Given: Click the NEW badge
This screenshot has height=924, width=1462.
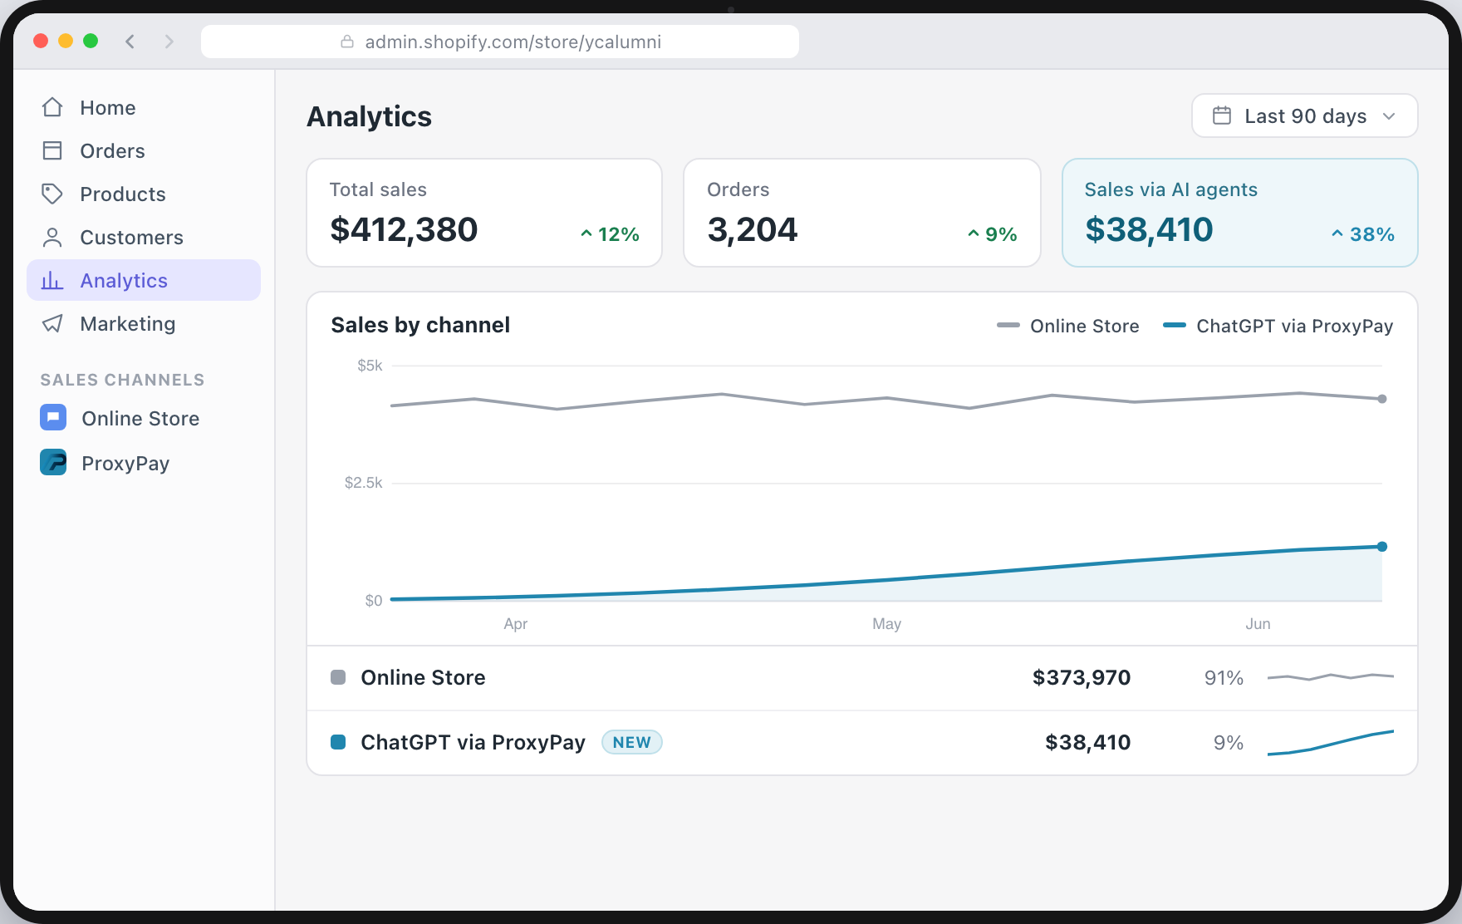Looking at the screenshot, I should click(631, 742).
